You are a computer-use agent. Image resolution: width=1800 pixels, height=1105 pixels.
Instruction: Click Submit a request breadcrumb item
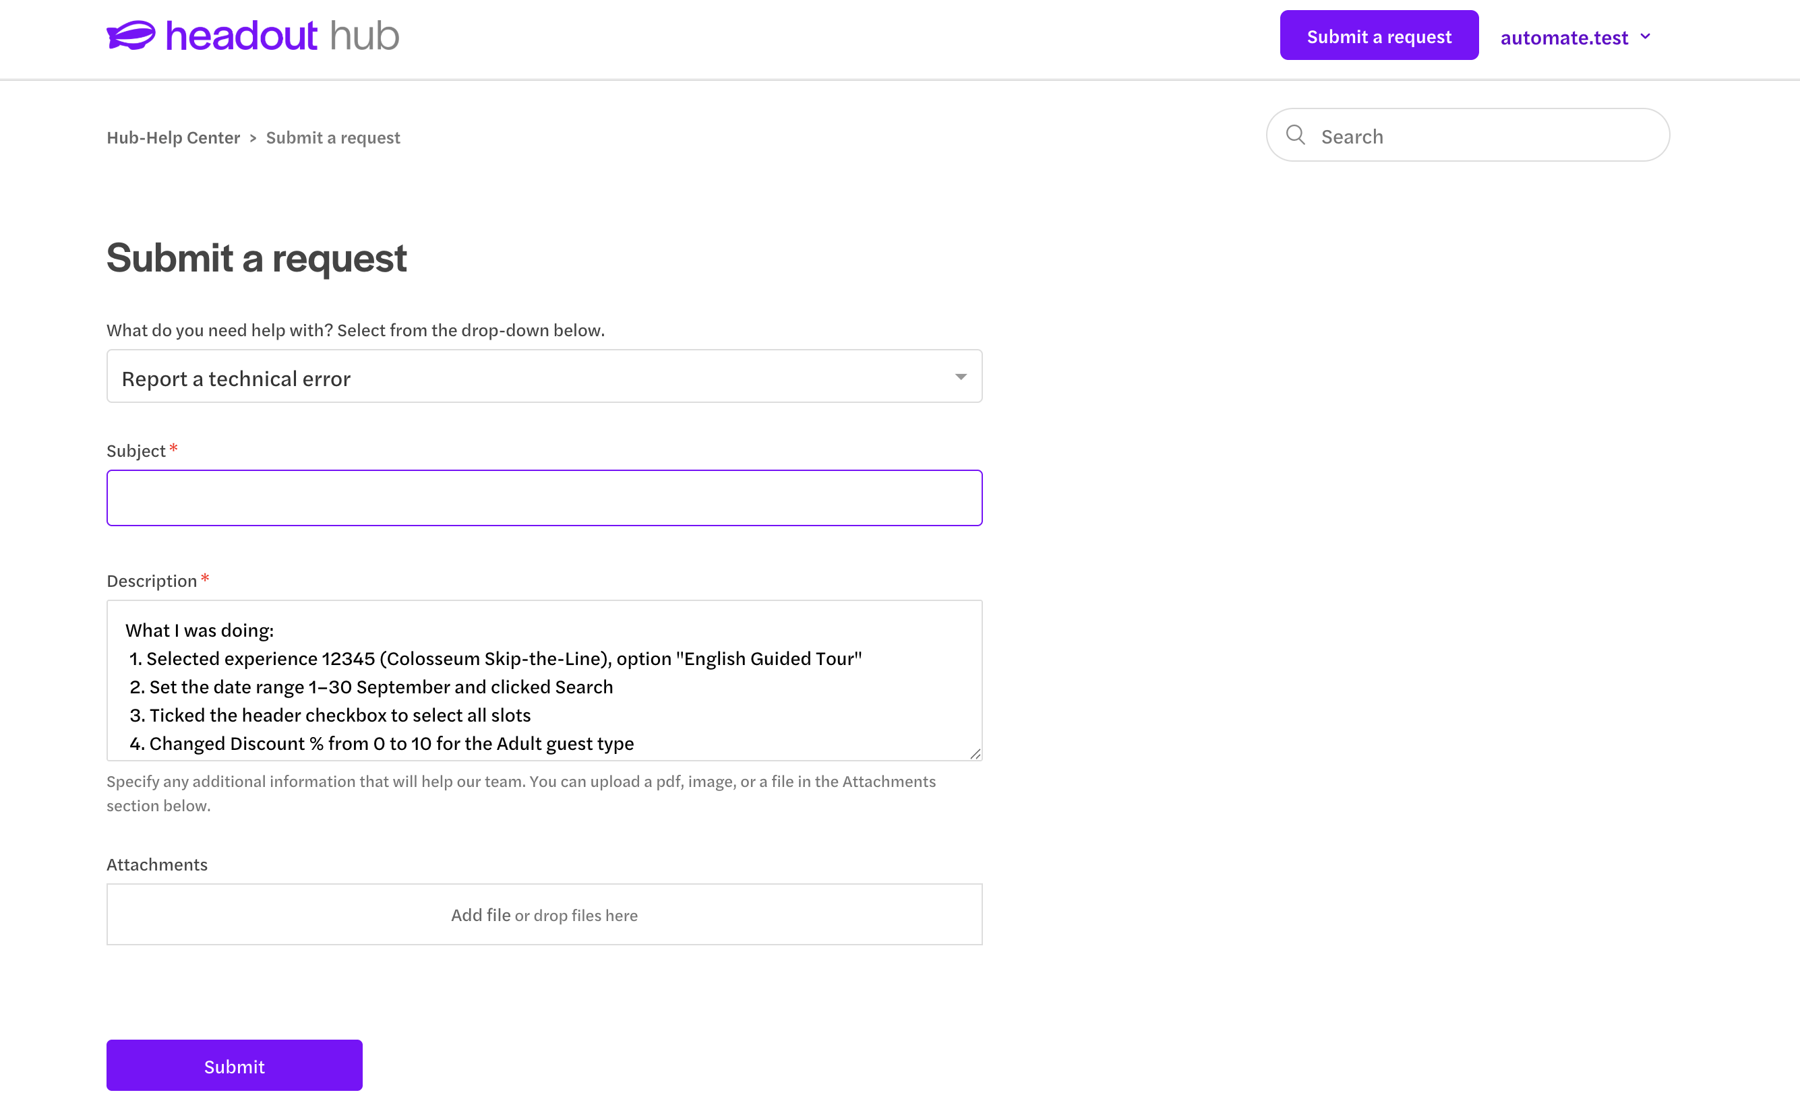332,137
